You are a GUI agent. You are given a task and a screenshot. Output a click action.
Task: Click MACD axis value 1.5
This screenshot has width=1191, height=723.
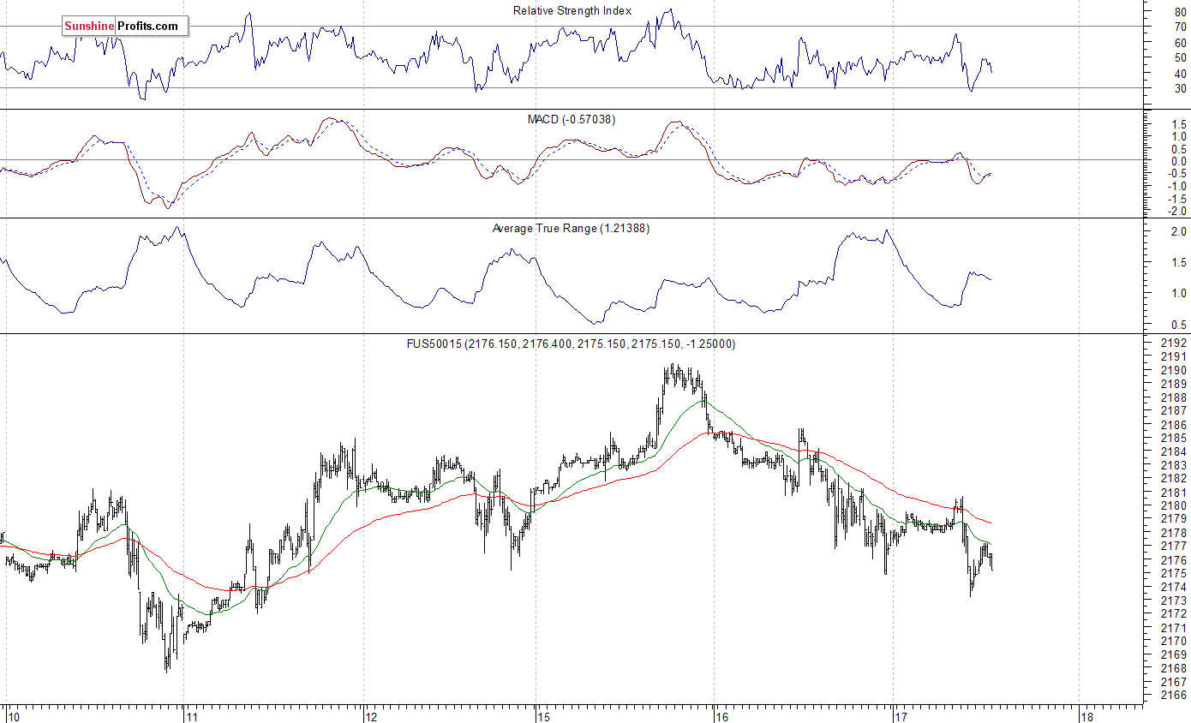[x=1178, y=124]
